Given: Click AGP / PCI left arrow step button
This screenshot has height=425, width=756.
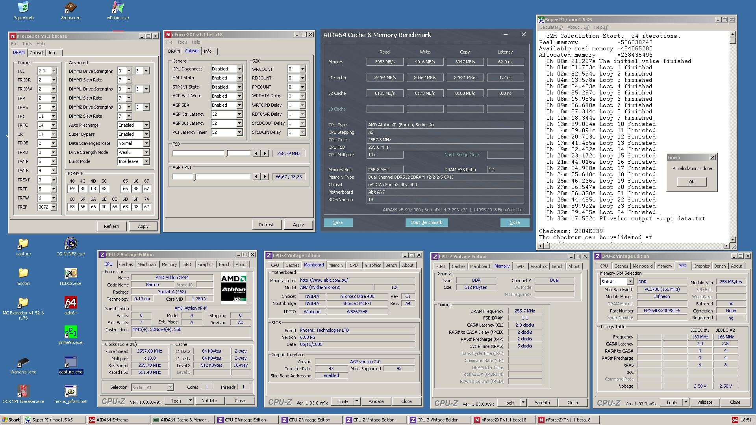Looking at the screenshot, I should click(x=256, y=177).
